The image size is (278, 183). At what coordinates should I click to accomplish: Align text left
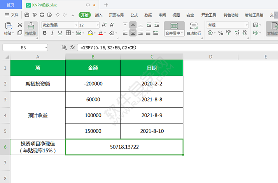click(125, 33)
